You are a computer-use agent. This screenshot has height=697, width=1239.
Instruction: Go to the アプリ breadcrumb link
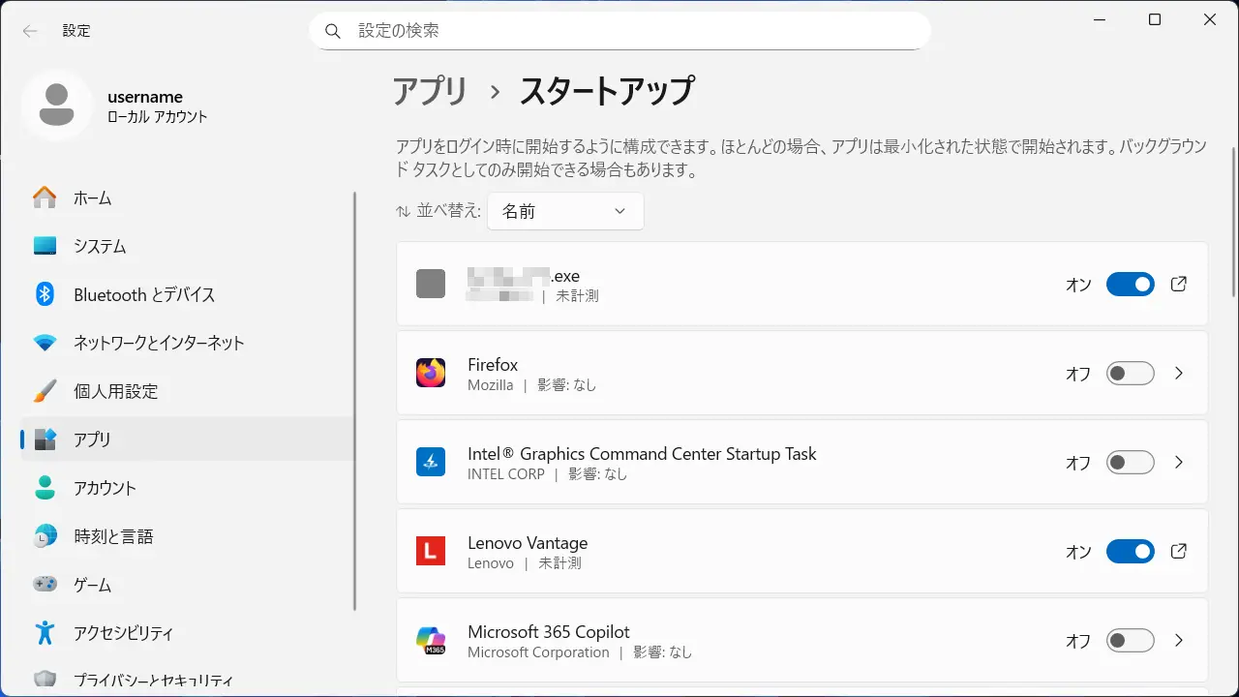coord(430,91)
